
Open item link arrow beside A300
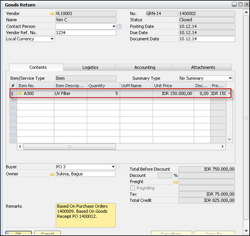point(20,93)
